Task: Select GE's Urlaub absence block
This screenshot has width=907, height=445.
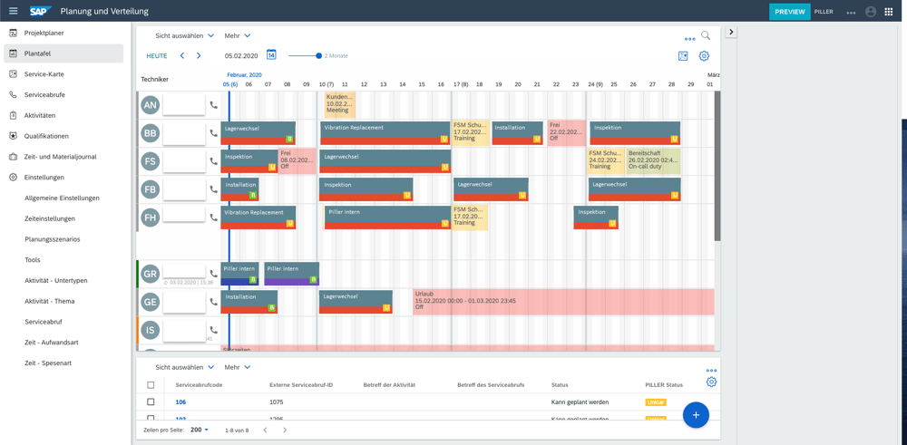Action: (x=564, y=302)
